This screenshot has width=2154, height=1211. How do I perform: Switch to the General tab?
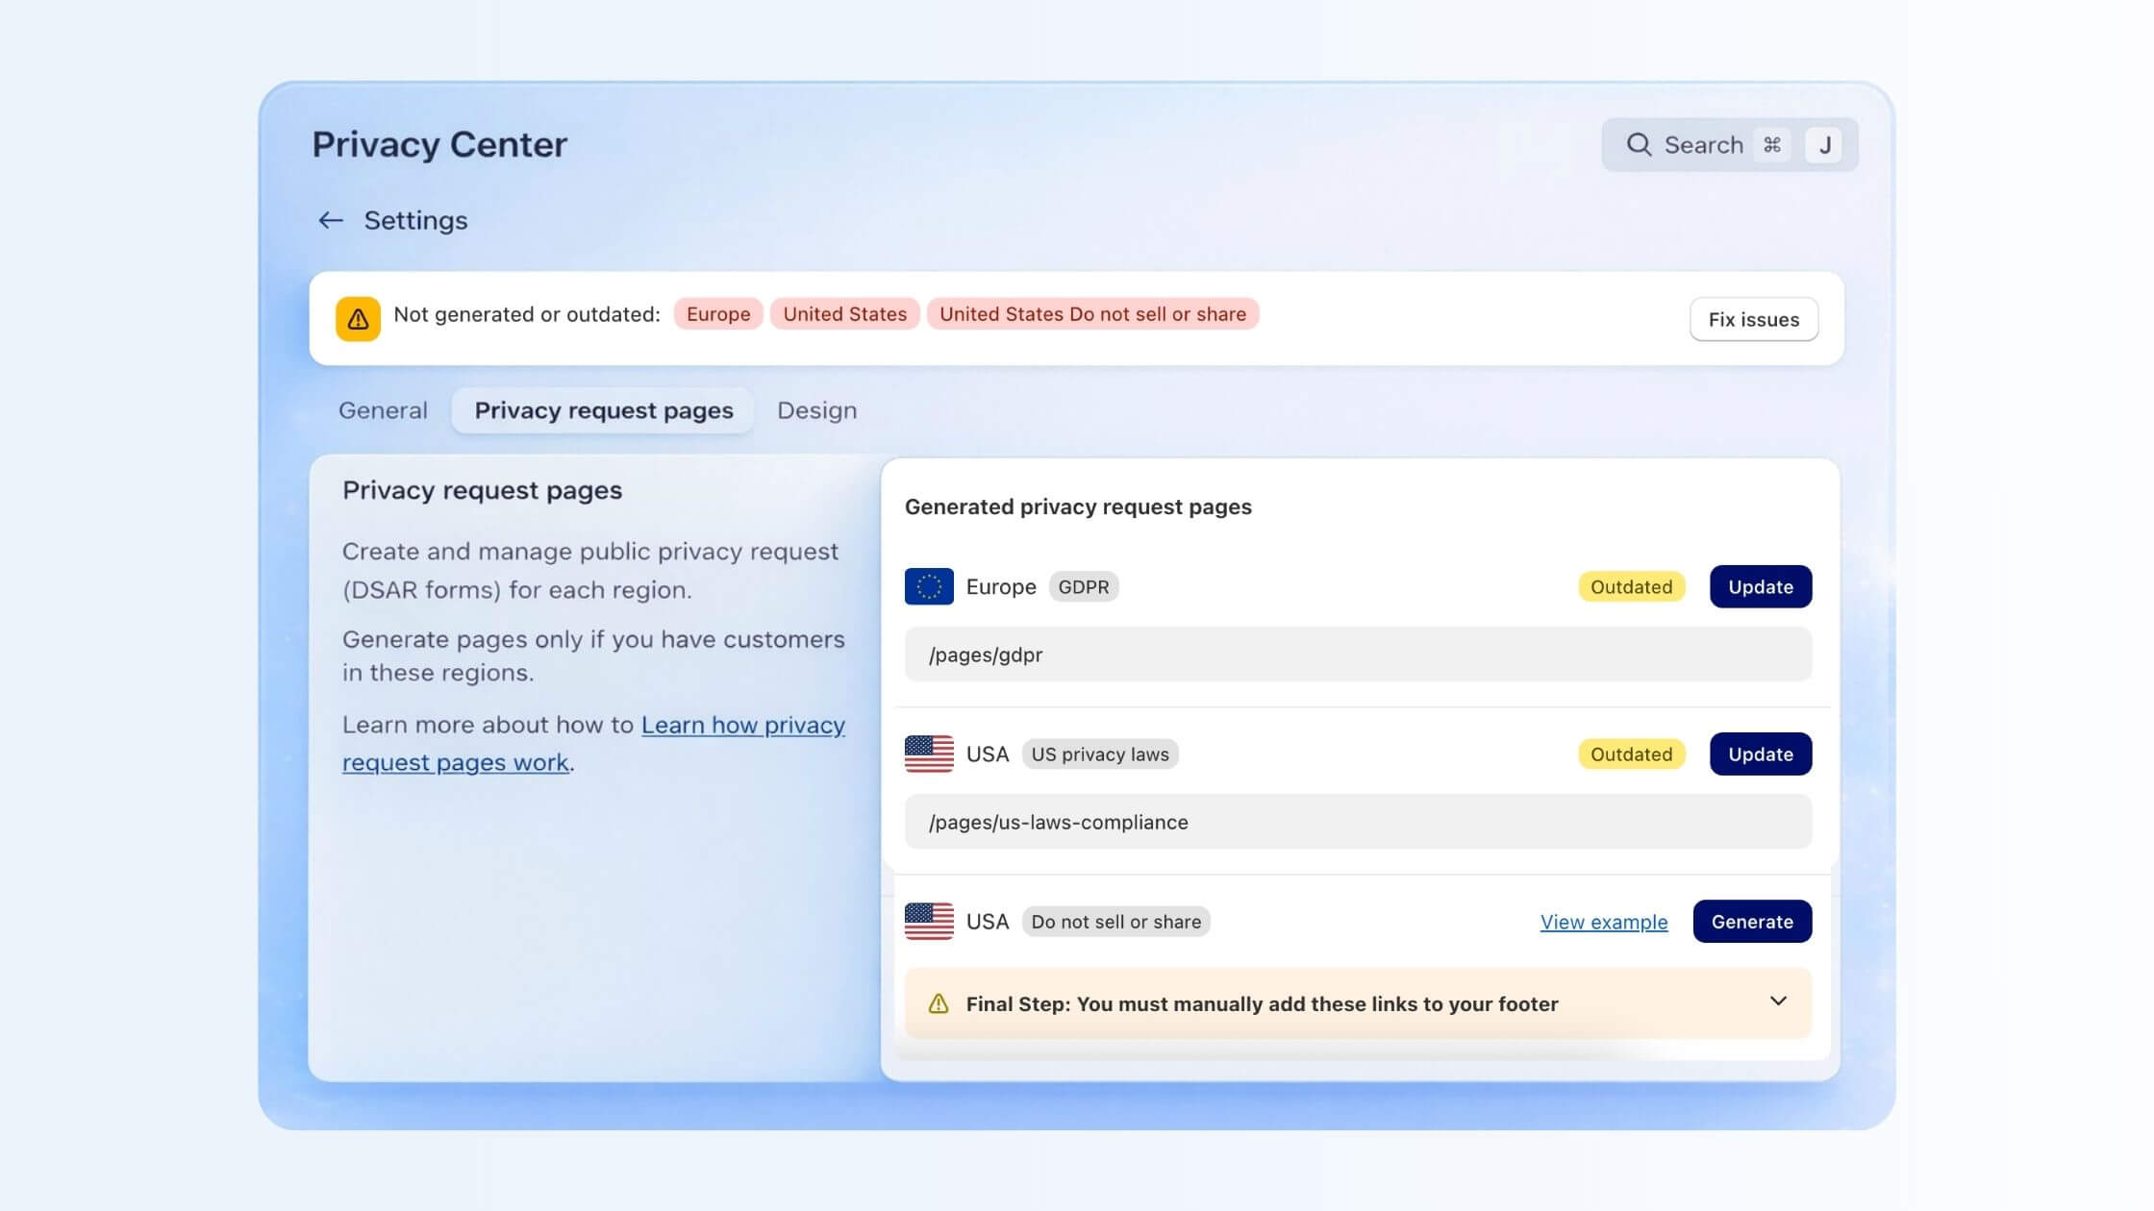382,409
